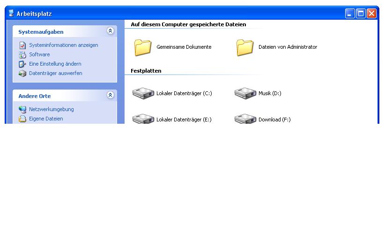Choose Datenträger auswerfen link
Screen dimensions: 392x240
point(56,73)
